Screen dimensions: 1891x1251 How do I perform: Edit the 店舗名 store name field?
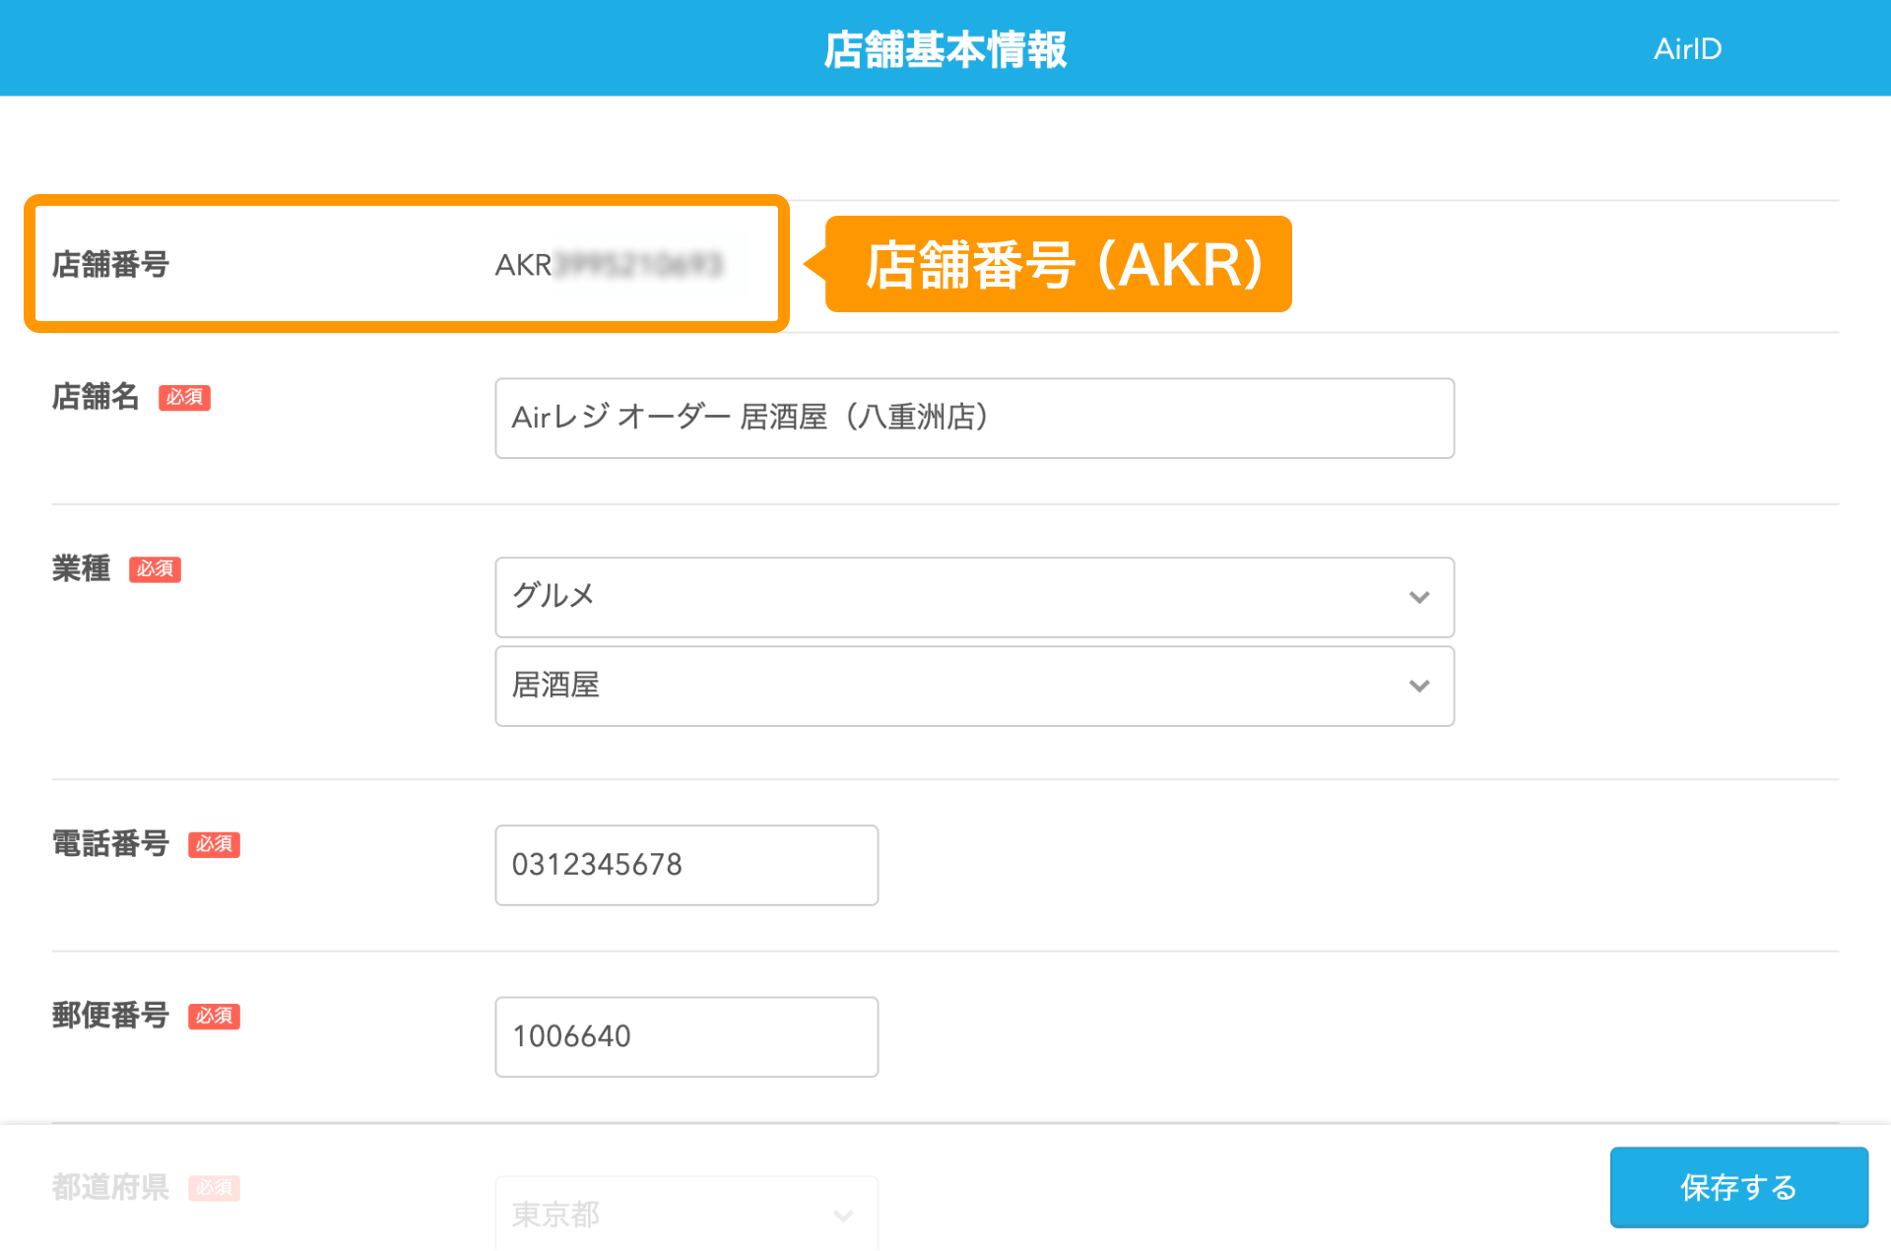pyautogui.click(x=974, y=418)
